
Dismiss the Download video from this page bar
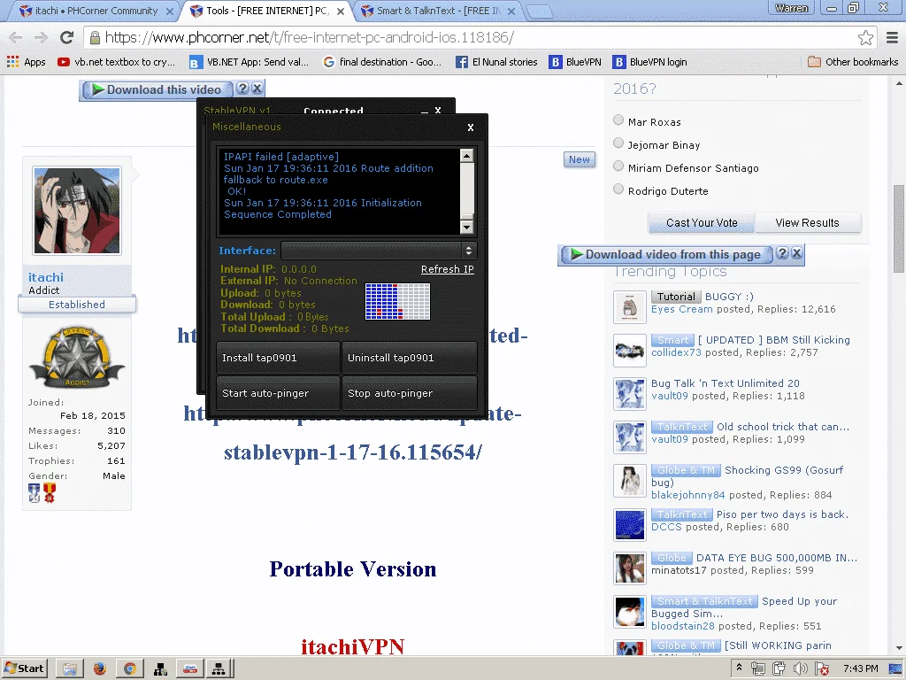(x=797, y=252)
